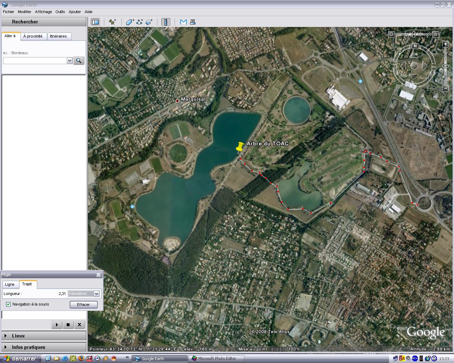Open the Outils menu
Screen dimensions: 454x363
coord(60,12)
